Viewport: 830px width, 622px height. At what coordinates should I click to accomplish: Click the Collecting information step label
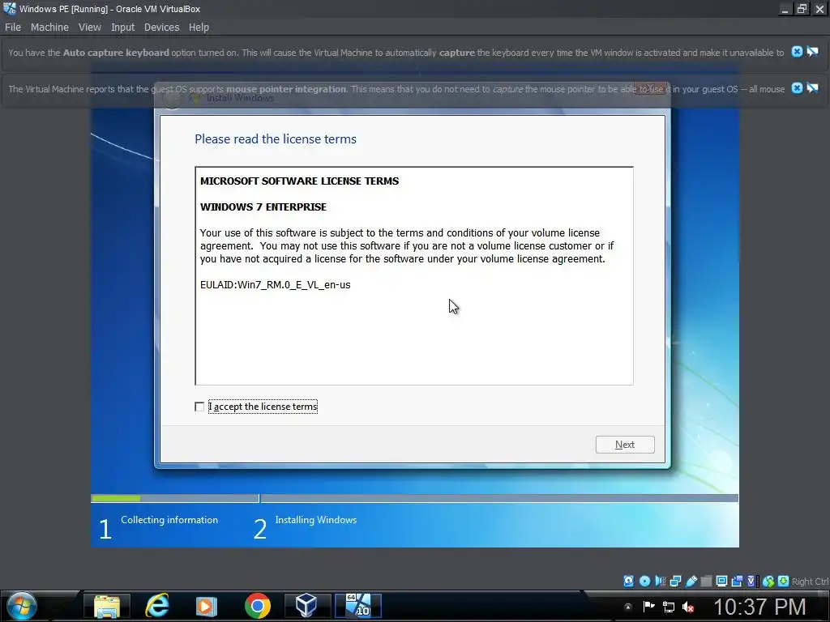pos(169,520)
